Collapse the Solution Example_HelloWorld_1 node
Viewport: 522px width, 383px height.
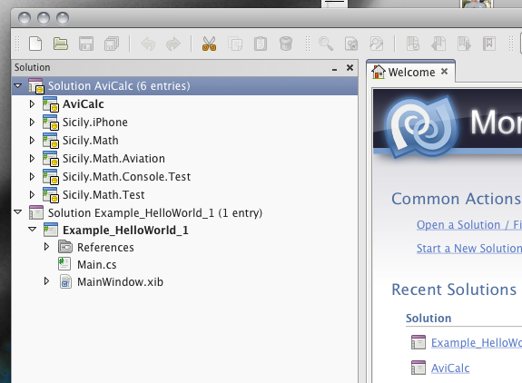(17, 212)
